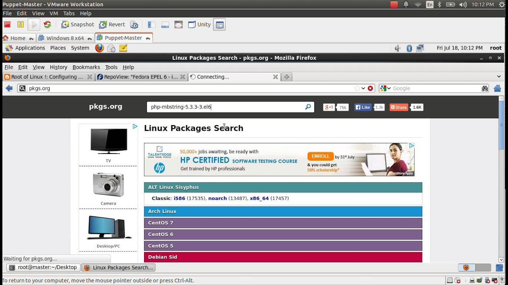Expand the ALT Linux Sisyphus section

tap(283, 187)
